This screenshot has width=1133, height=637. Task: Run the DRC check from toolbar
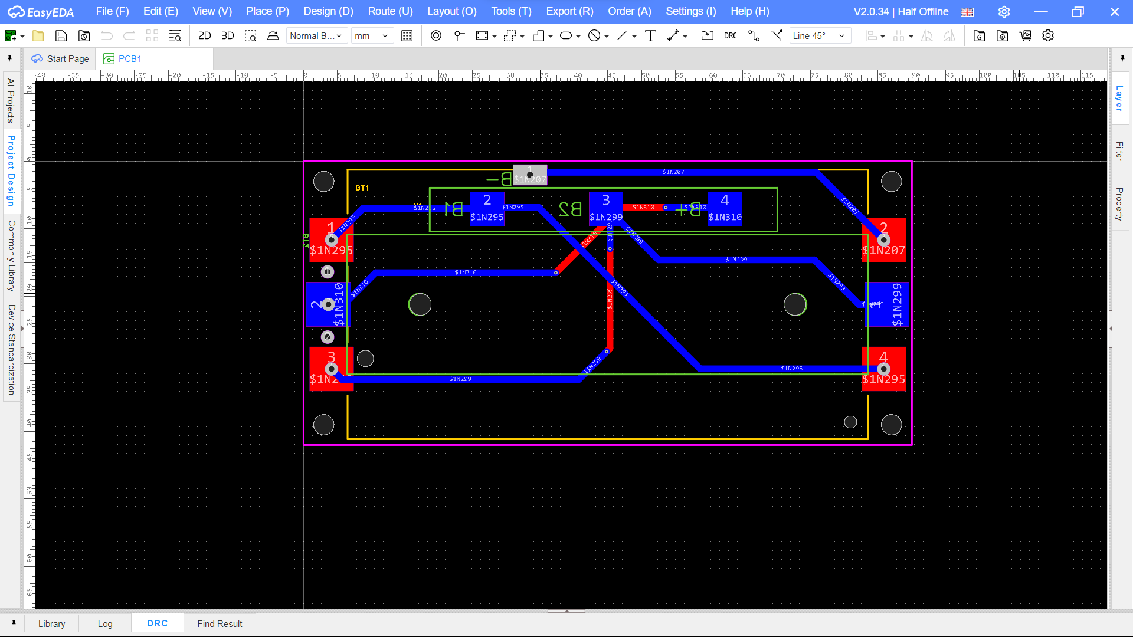(x=730, y=35)
